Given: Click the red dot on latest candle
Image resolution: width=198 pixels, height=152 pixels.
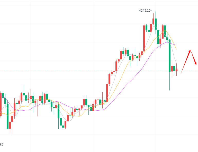Looking at the screenshot, I should 177,70.
